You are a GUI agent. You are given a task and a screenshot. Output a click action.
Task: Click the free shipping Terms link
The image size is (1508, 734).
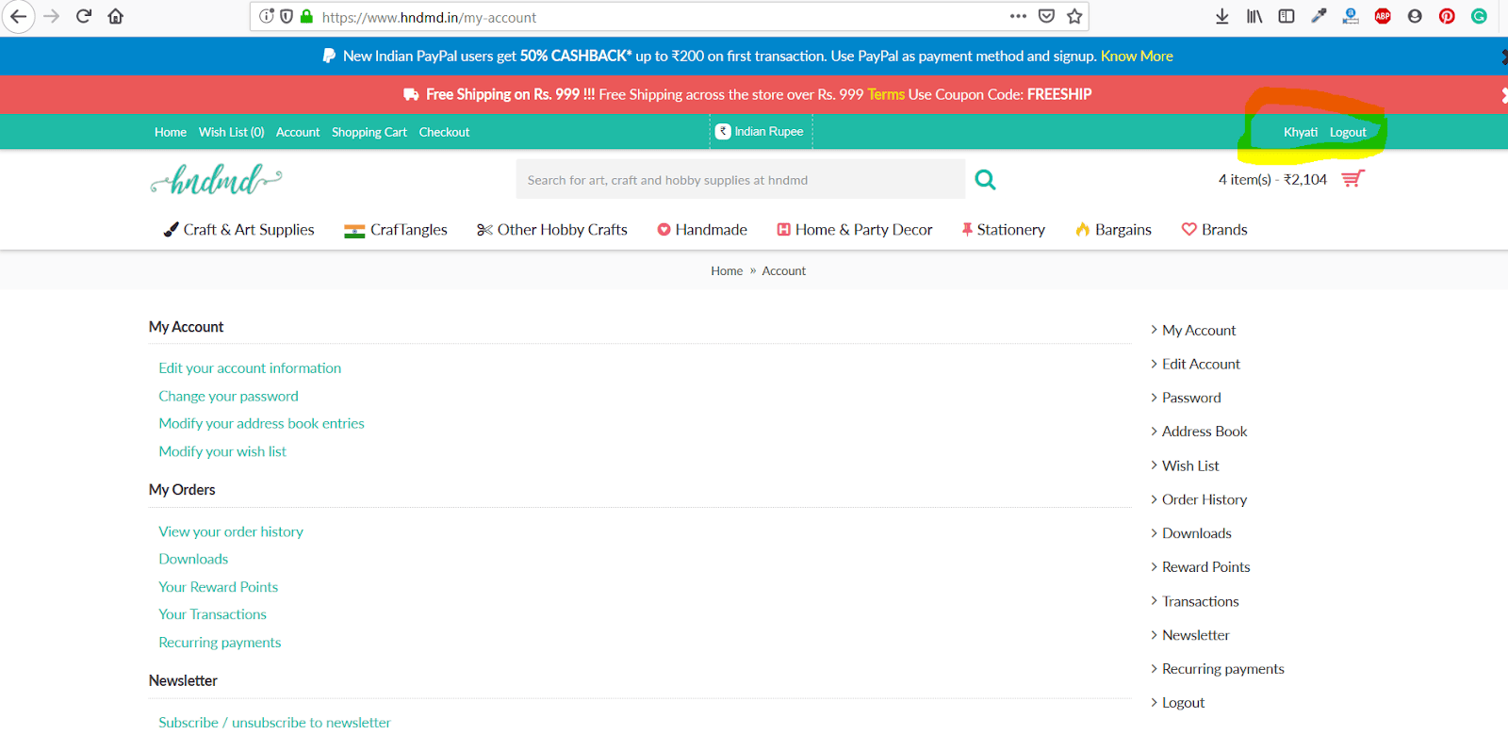pos(886,94)
